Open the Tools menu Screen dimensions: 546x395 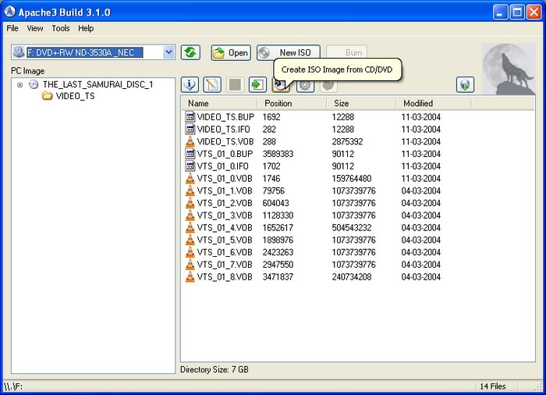click(x=61, y=28)
